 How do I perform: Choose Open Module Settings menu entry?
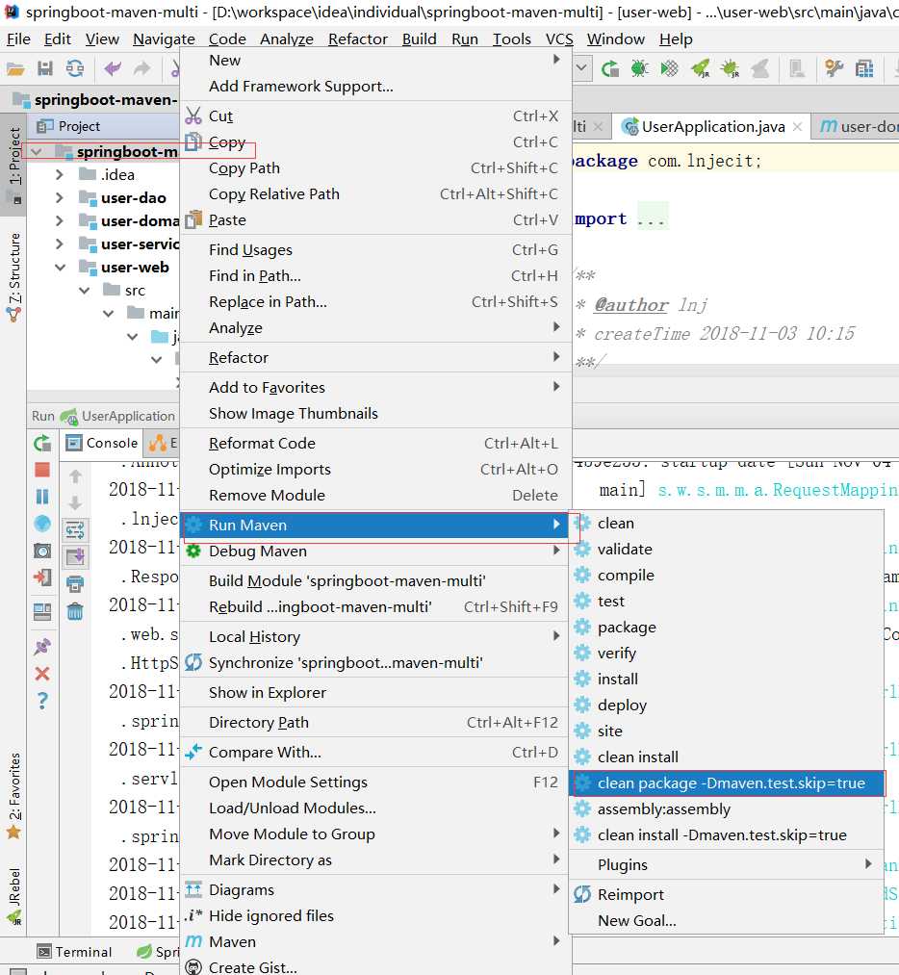[375, 782]
